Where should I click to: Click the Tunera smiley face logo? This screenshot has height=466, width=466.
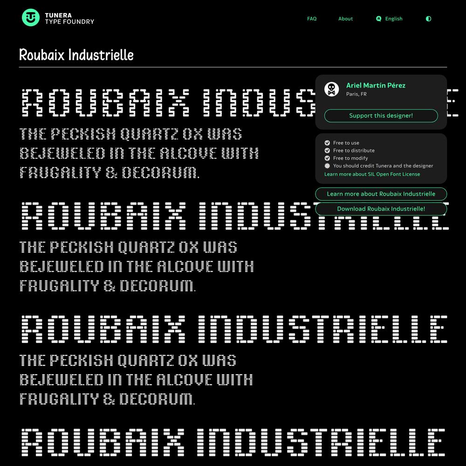(31, 18)
